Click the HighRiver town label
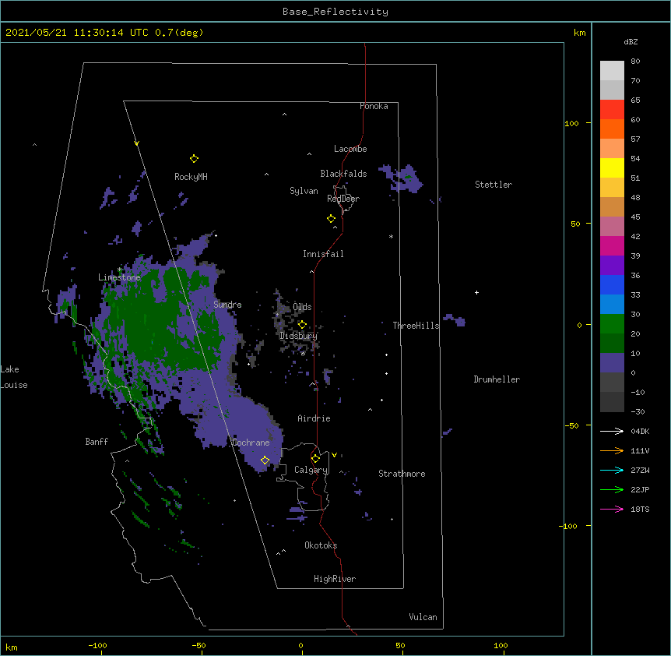The image size is (671, 656). click(x=335, y=579)
